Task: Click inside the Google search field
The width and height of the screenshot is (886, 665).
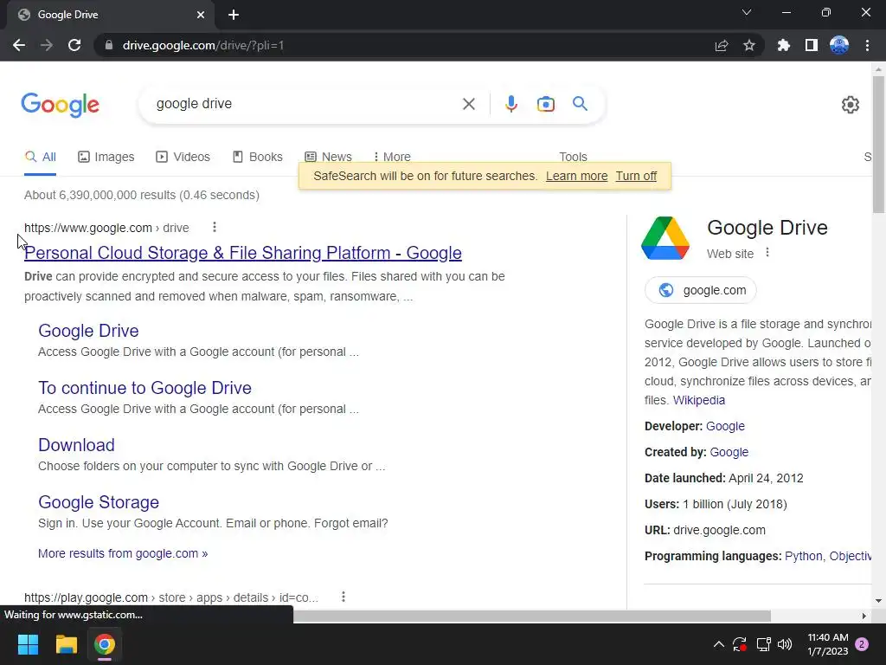Action: pos(305,104)
